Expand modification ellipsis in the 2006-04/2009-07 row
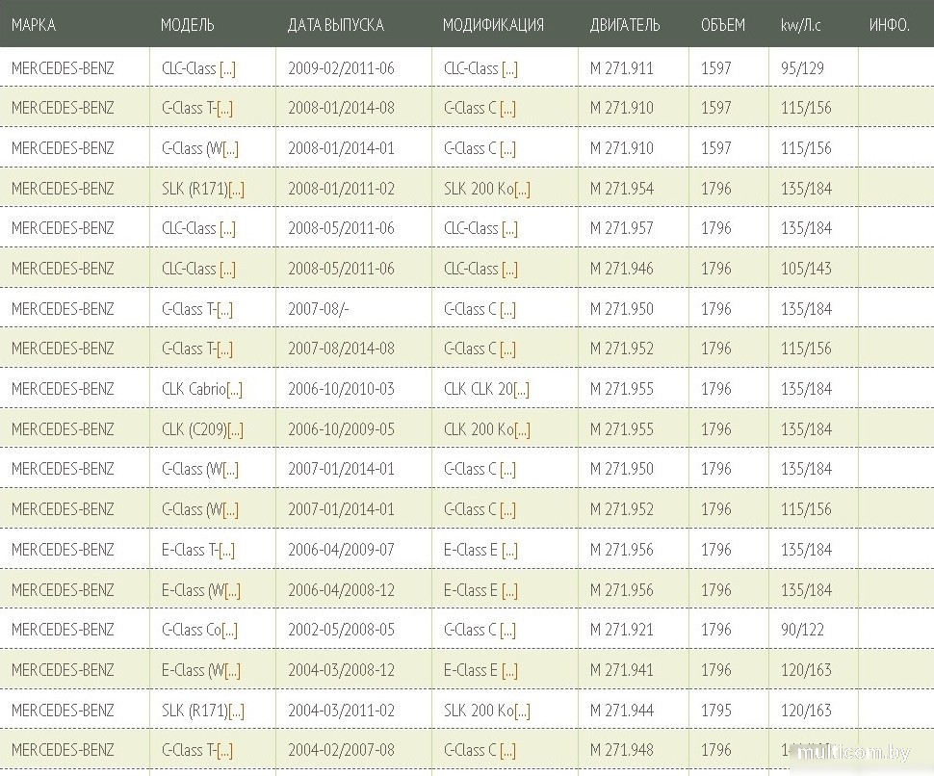The width and height of the screenshot is (934, 776). coord(509,551)
